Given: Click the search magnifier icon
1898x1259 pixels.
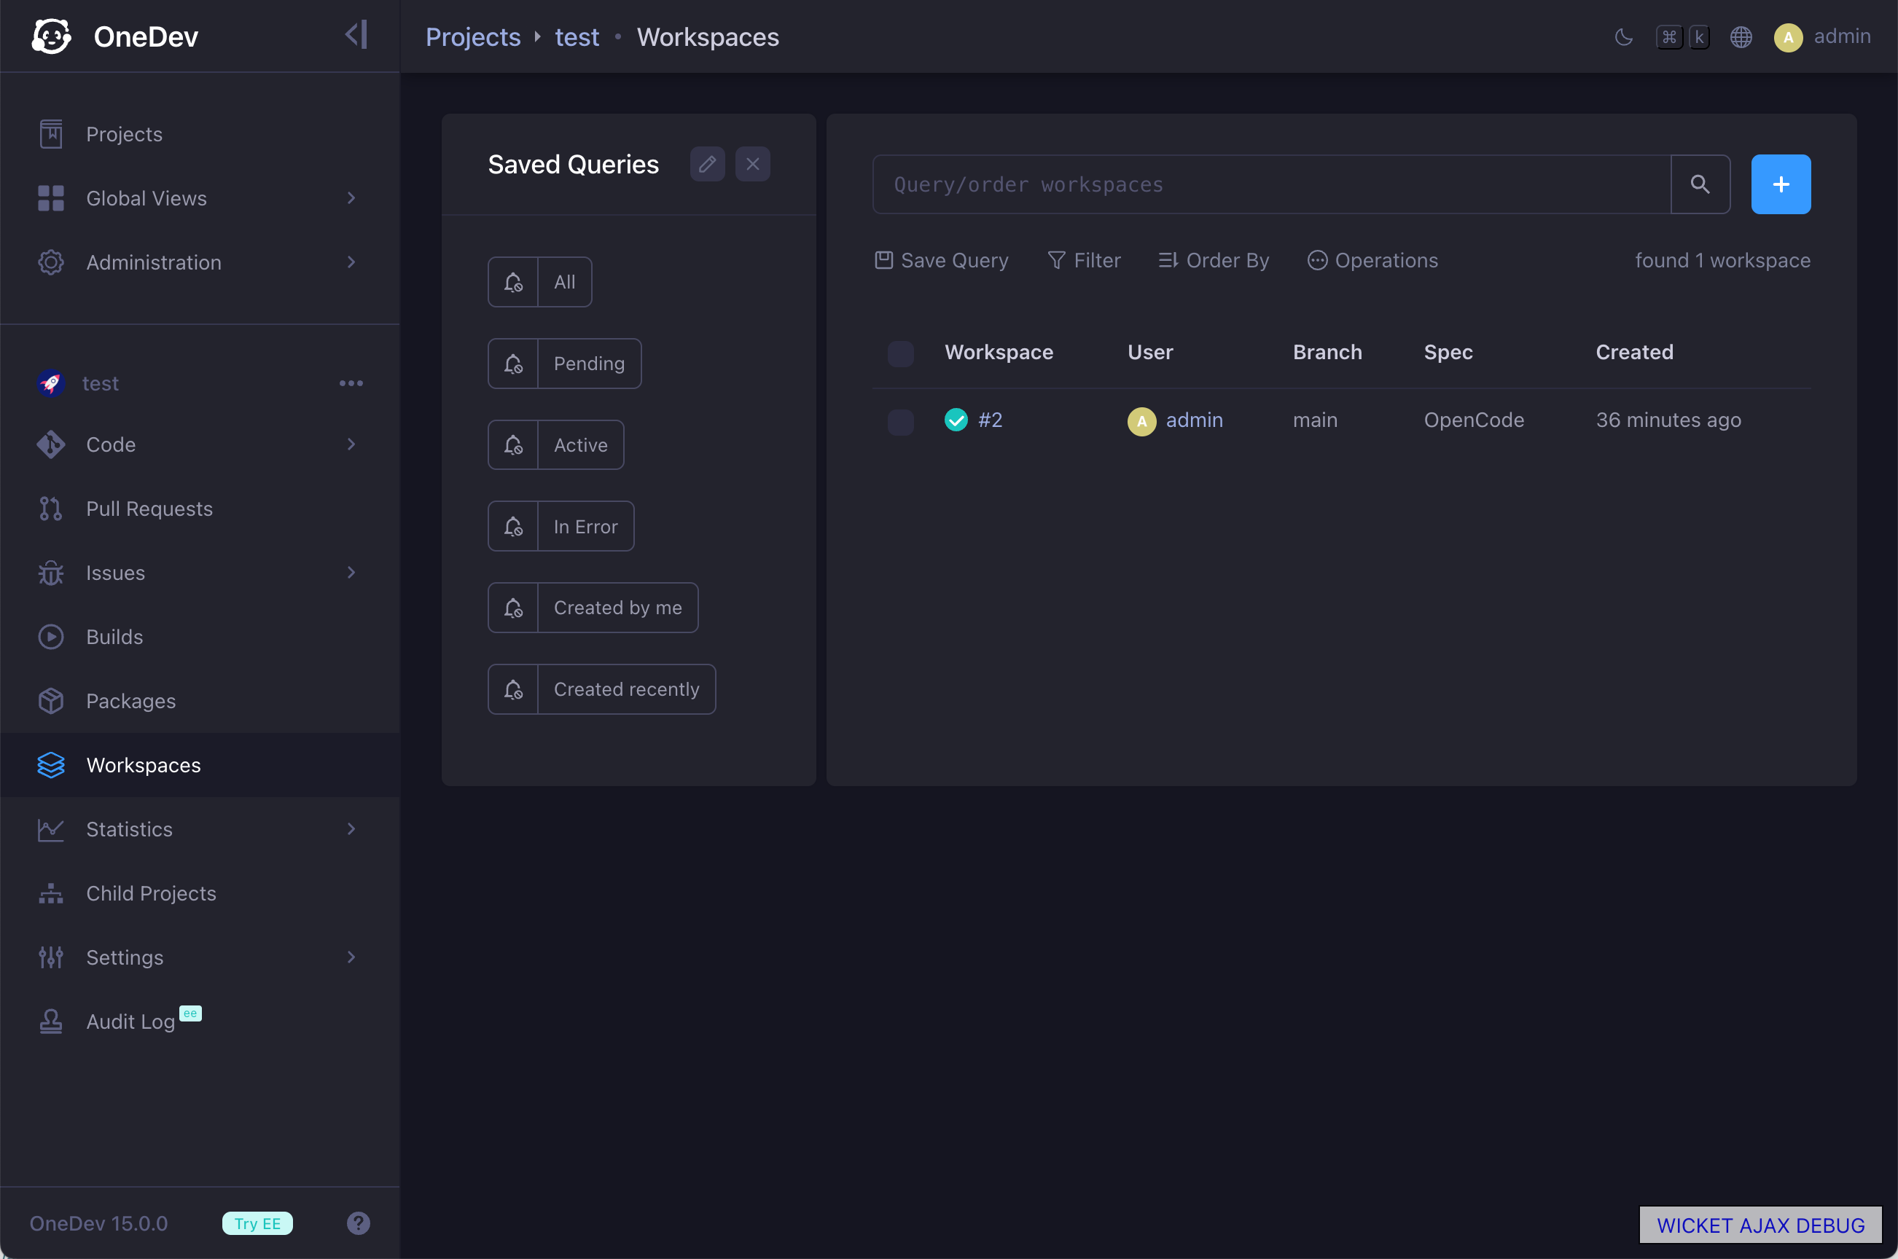Looking at the screenshot, I should coord(1700,184).
